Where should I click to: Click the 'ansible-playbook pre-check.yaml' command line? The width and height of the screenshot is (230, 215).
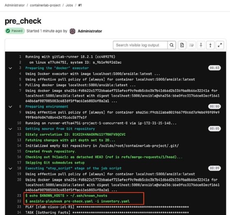(78, 201)
